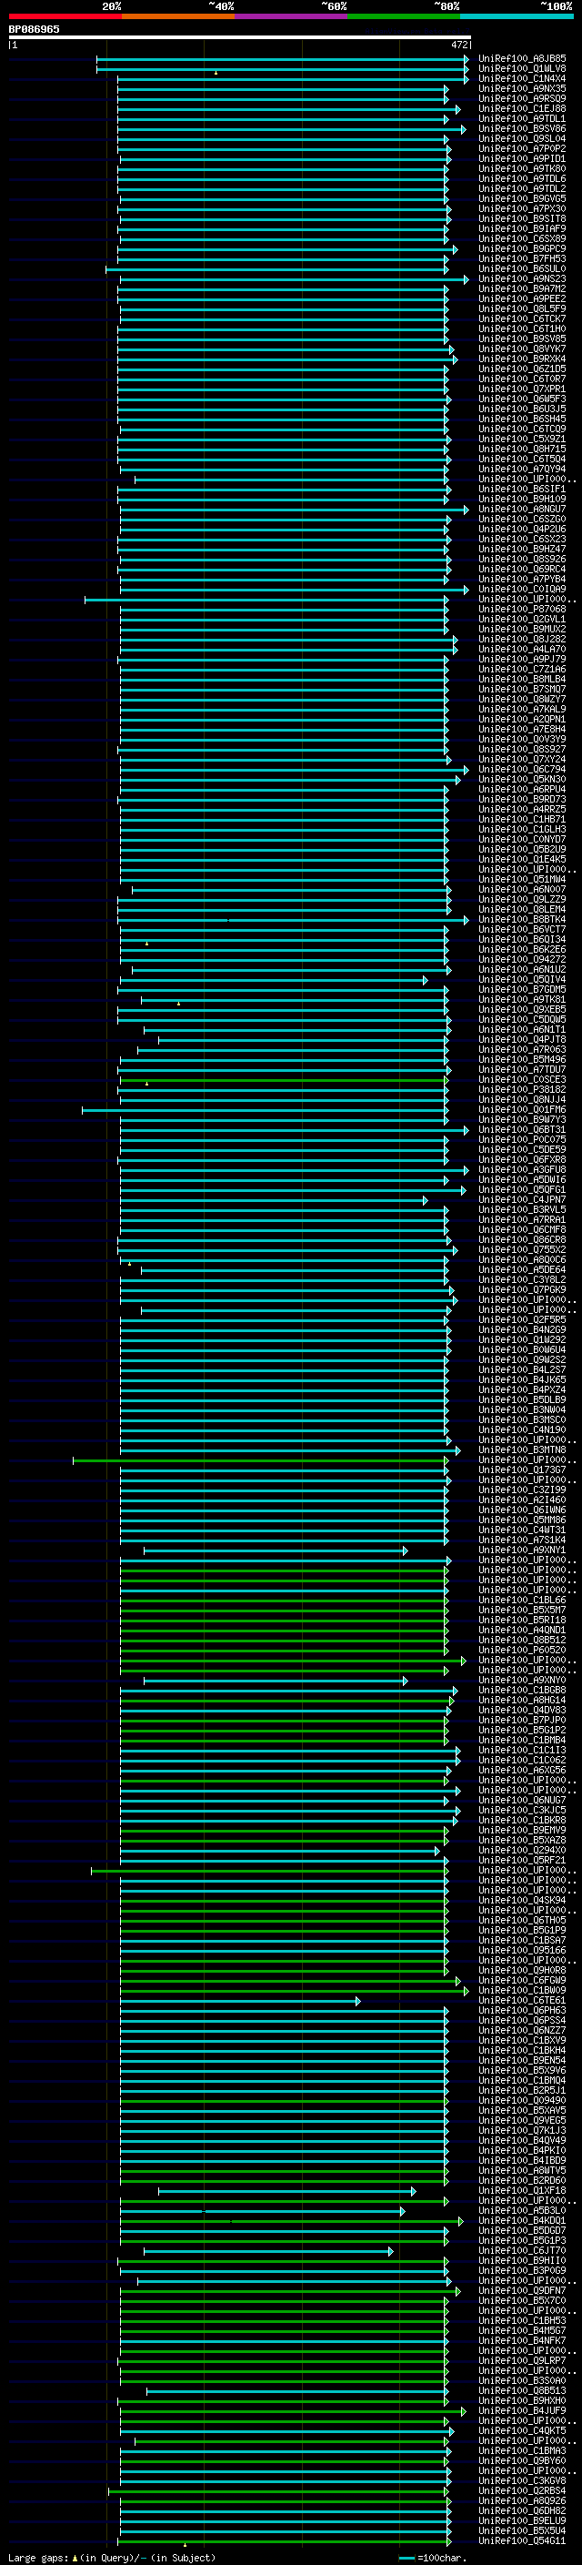
Task: Select hit UniRef100_C4JPN7
Action: (x=522, y=1200)
